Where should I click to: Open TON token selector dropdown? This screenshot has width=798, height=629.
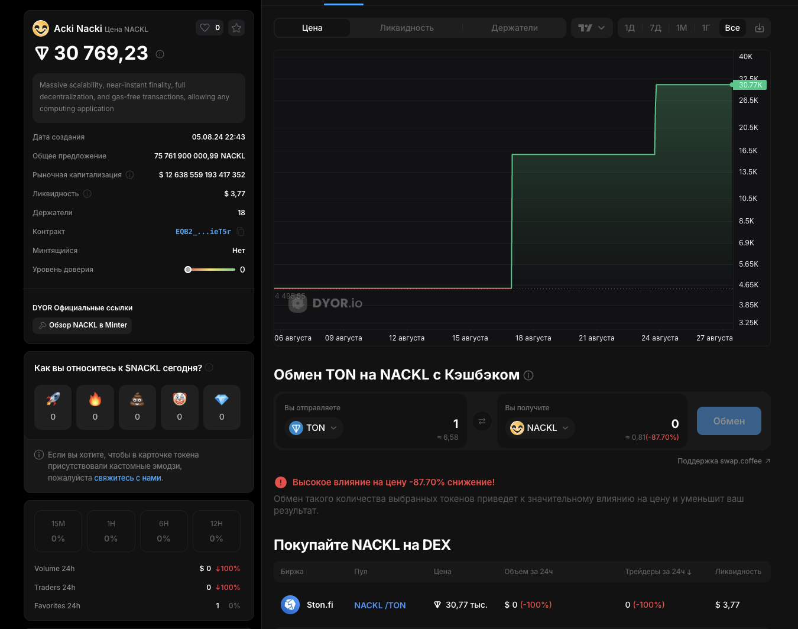313,428
